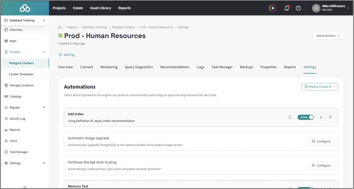Open the help question mark icon
The height and width of the screenshot is (189, 354).
pyautogui.click(x=298, y=8)
